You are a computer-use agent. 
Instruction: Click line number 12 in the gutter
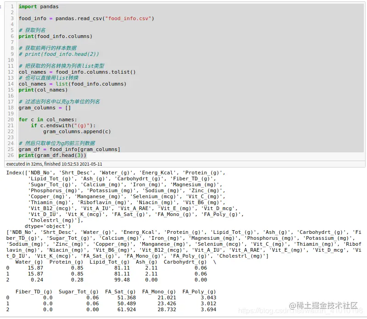click(x=11, y=72)
